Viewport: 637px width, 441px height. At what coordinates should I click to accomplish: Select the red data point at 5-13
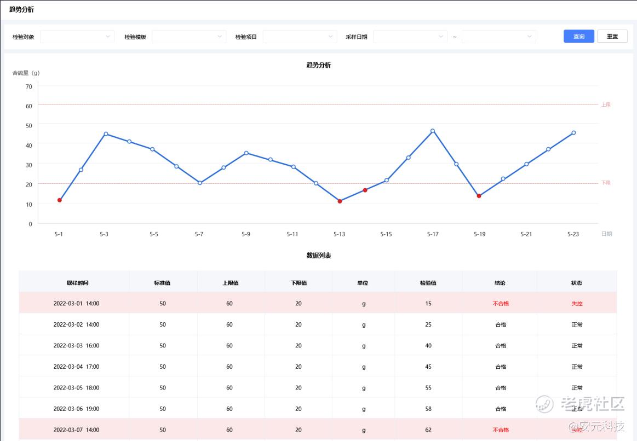click(340, 201)
